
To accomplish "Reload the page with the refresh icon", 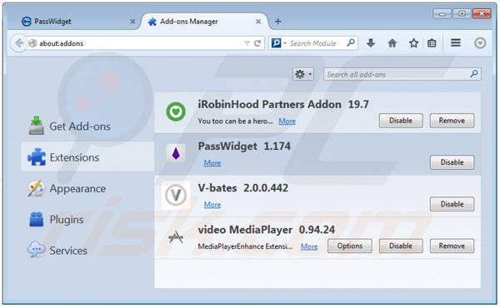I will [257, 43].
